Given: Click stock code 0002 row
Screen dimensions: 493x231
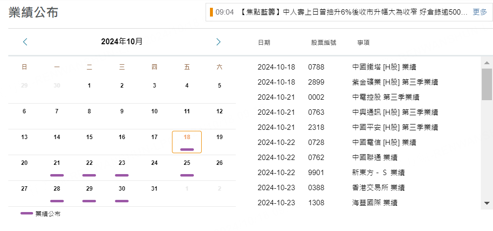Looking at the screenshot, I should click(x=316, y=97).
